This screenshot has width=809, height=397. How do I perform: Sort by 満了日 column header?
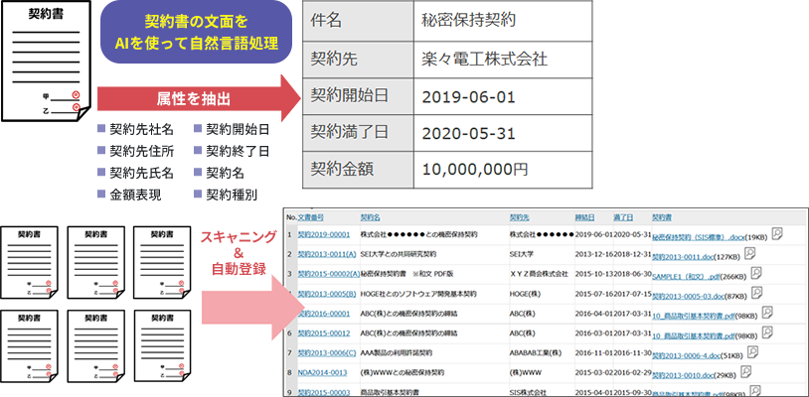[623, 217]
